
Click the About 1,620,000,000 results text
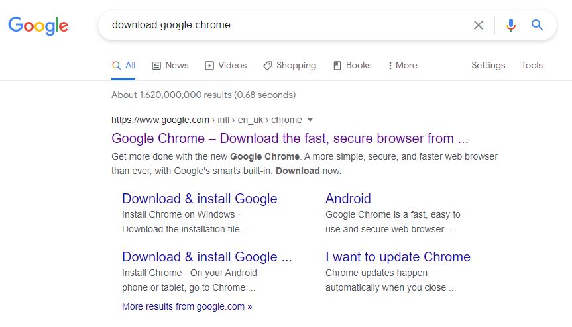pyautogui.click(x=203, y=95)
